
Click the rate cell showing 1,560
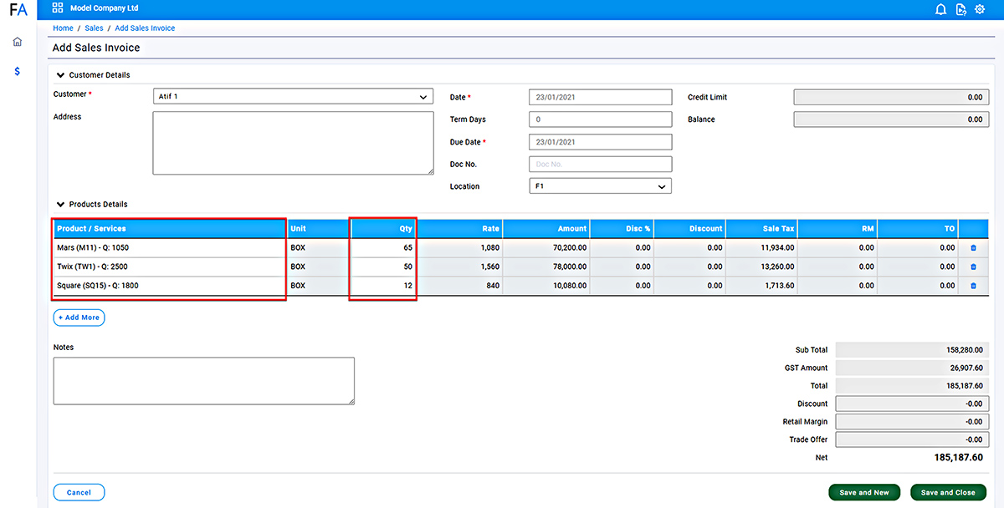[460, 267]
